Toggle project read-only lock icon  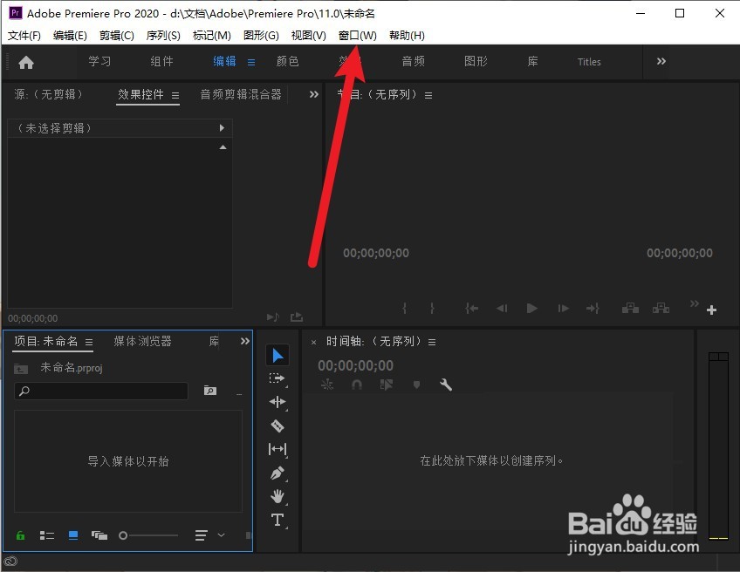(20, 535)
